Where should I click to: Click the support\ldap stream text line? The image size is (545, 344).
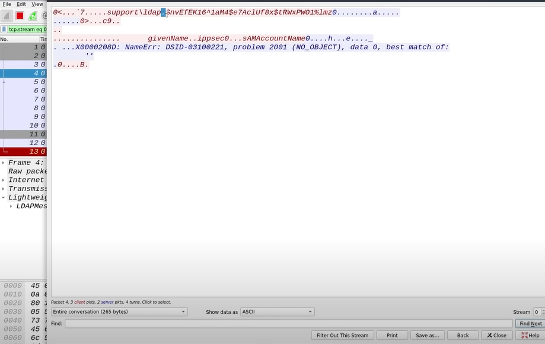227,12
